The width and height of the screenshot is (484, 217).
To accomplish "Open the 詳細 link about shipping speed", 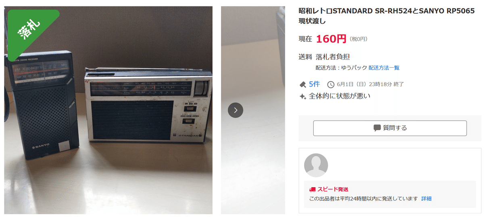I will 426,198.
